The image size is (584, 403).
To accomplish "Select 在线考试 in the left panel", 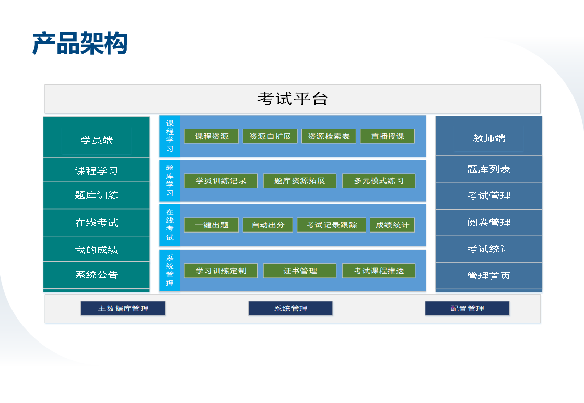I will 97,223.
